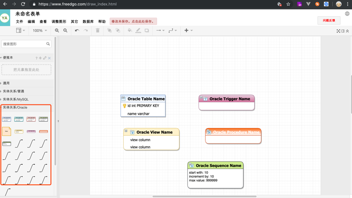Collapse the Oracle View Name box toggle
The height and width of the screenshot is (198, 352).
(x=126, y=131)
